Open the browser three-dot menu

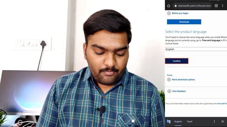coord(222,6)
